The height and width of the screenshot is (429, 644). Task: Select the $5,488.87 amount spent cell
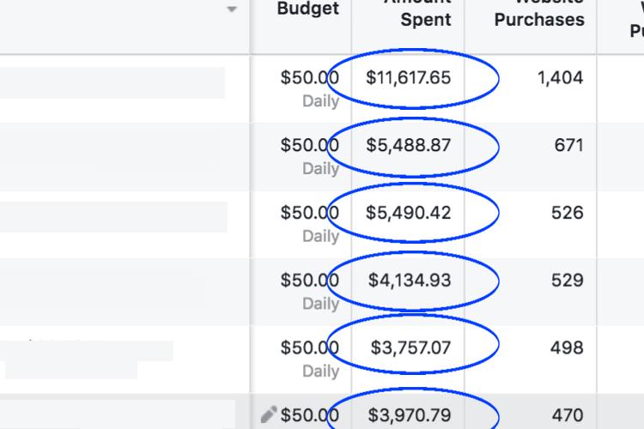(408, 146)
